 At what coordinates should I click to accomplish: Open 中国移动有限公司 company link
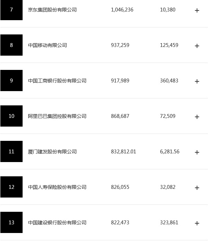click(47, 46)
